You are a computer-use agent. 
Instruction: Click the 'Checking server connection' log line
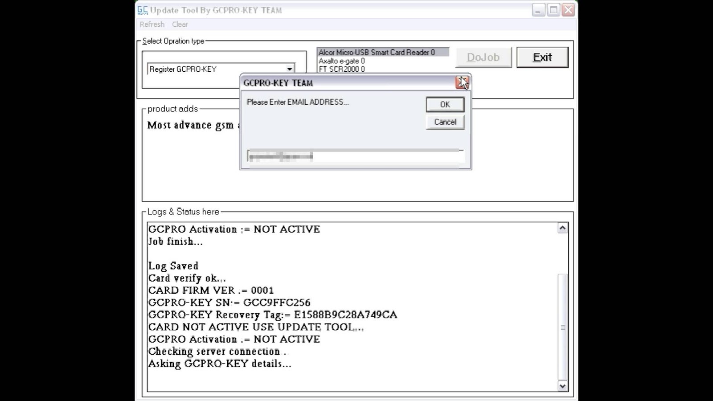tap(217, 352)
